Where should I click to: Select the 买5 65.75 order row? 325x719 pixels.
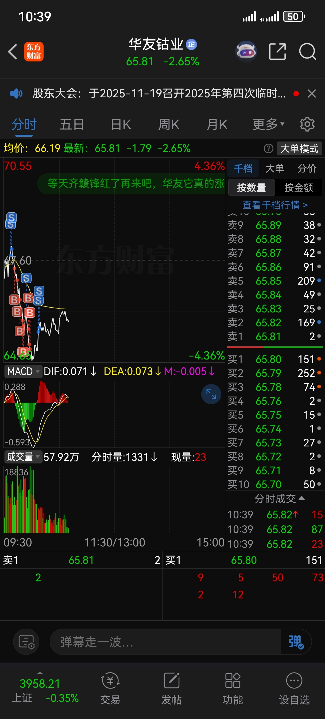coord(275,415)
